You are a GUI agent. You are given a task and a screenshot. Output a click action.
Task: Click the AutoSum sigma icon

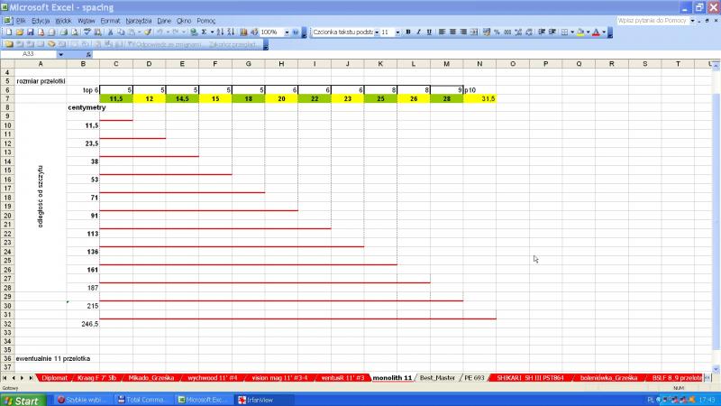[205, 32]
